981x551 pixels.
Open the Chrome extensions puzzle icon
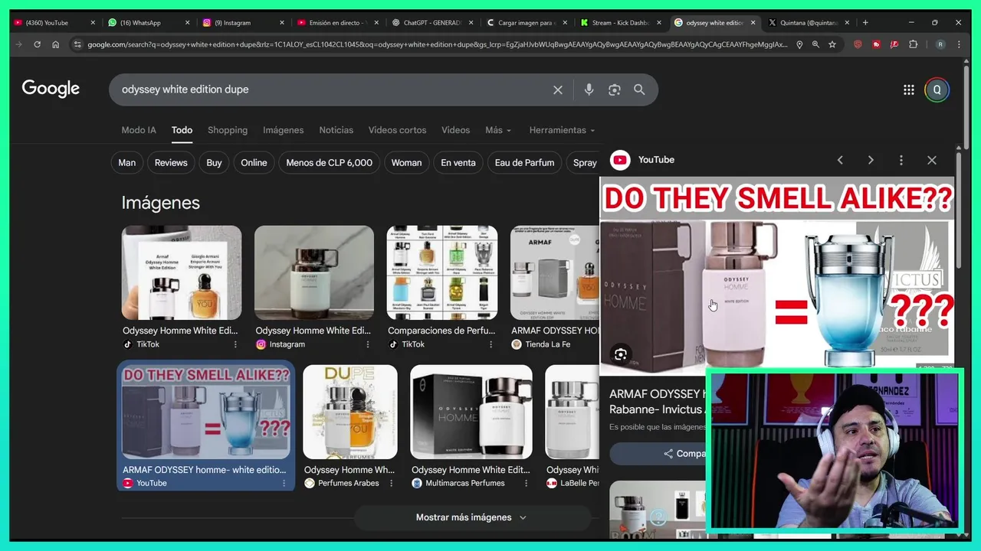(913, 44)
